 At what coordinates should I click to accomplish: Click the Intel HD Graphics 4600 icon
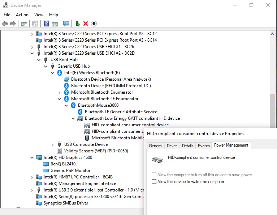(39, 157)
